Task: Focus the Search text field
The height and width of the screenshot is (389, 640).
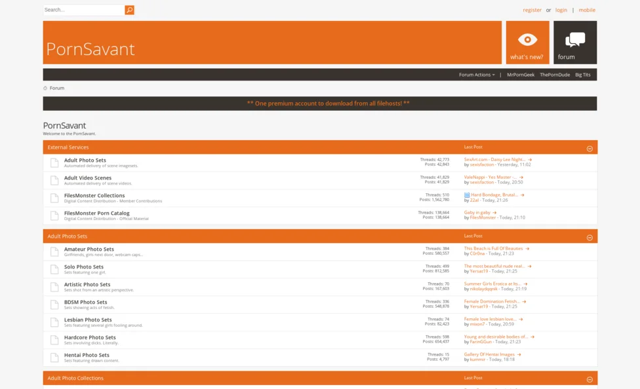Action: (83, 10)
